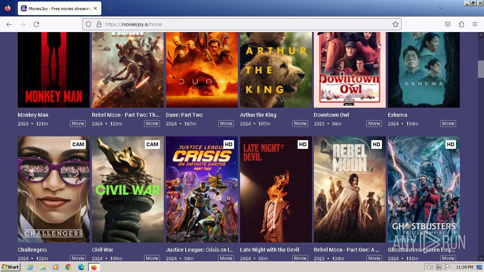Screen dimensions: 484x272
Task: Click Movie tag under Exhuma
Action: click(448, 124)
